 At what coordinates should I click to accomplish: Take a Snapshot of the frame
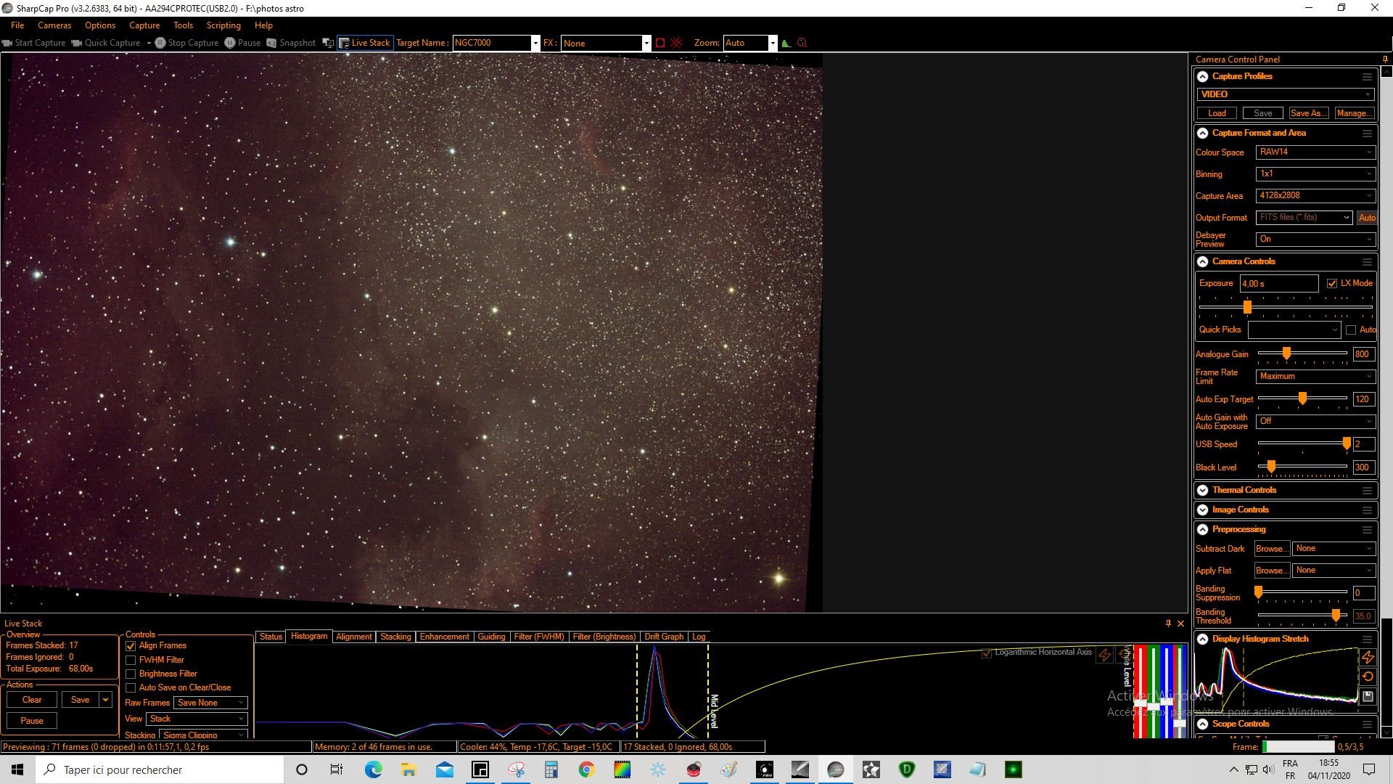coord(291,43)
